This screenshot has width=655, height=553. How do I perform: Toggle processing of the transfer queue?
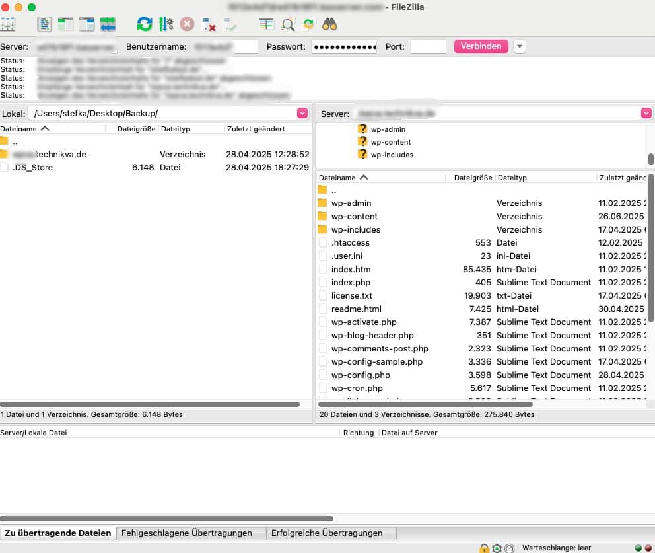coord(166,25)
